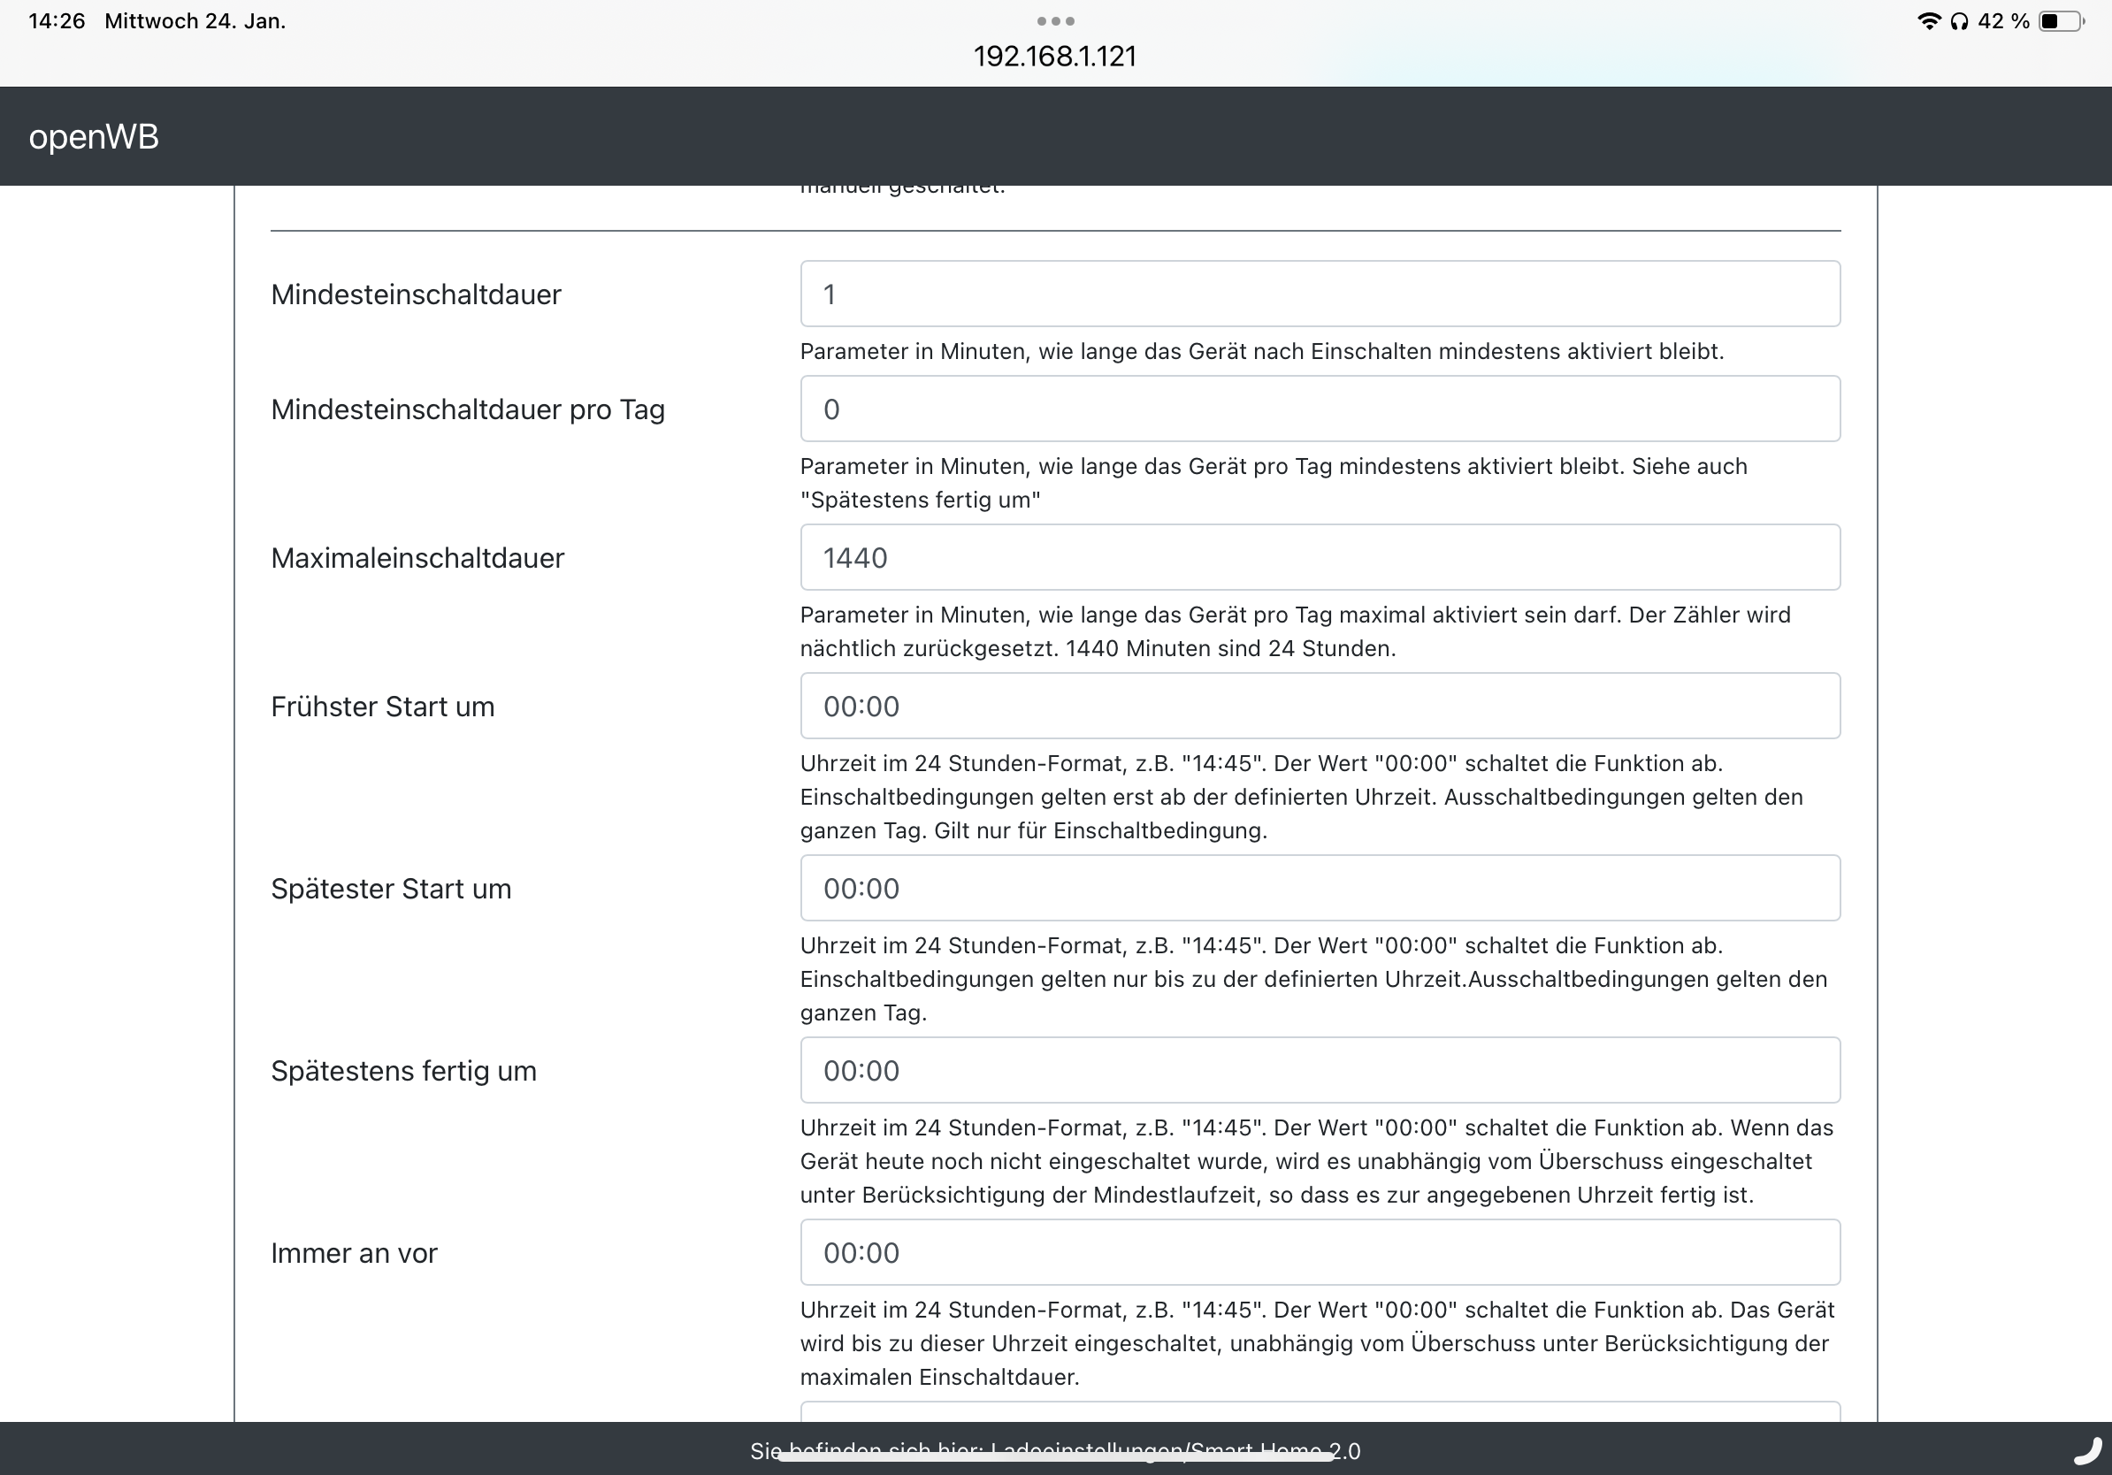Screen dimensions: 2112x1475
Task: Click the Mindesteinschaltdauer pro Tag field
Action: click(x=1319, y=409)
